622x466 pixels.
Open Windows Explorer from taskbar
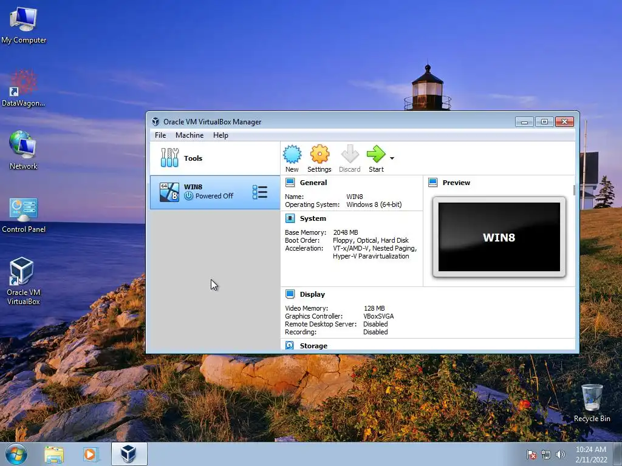point(54,454)
